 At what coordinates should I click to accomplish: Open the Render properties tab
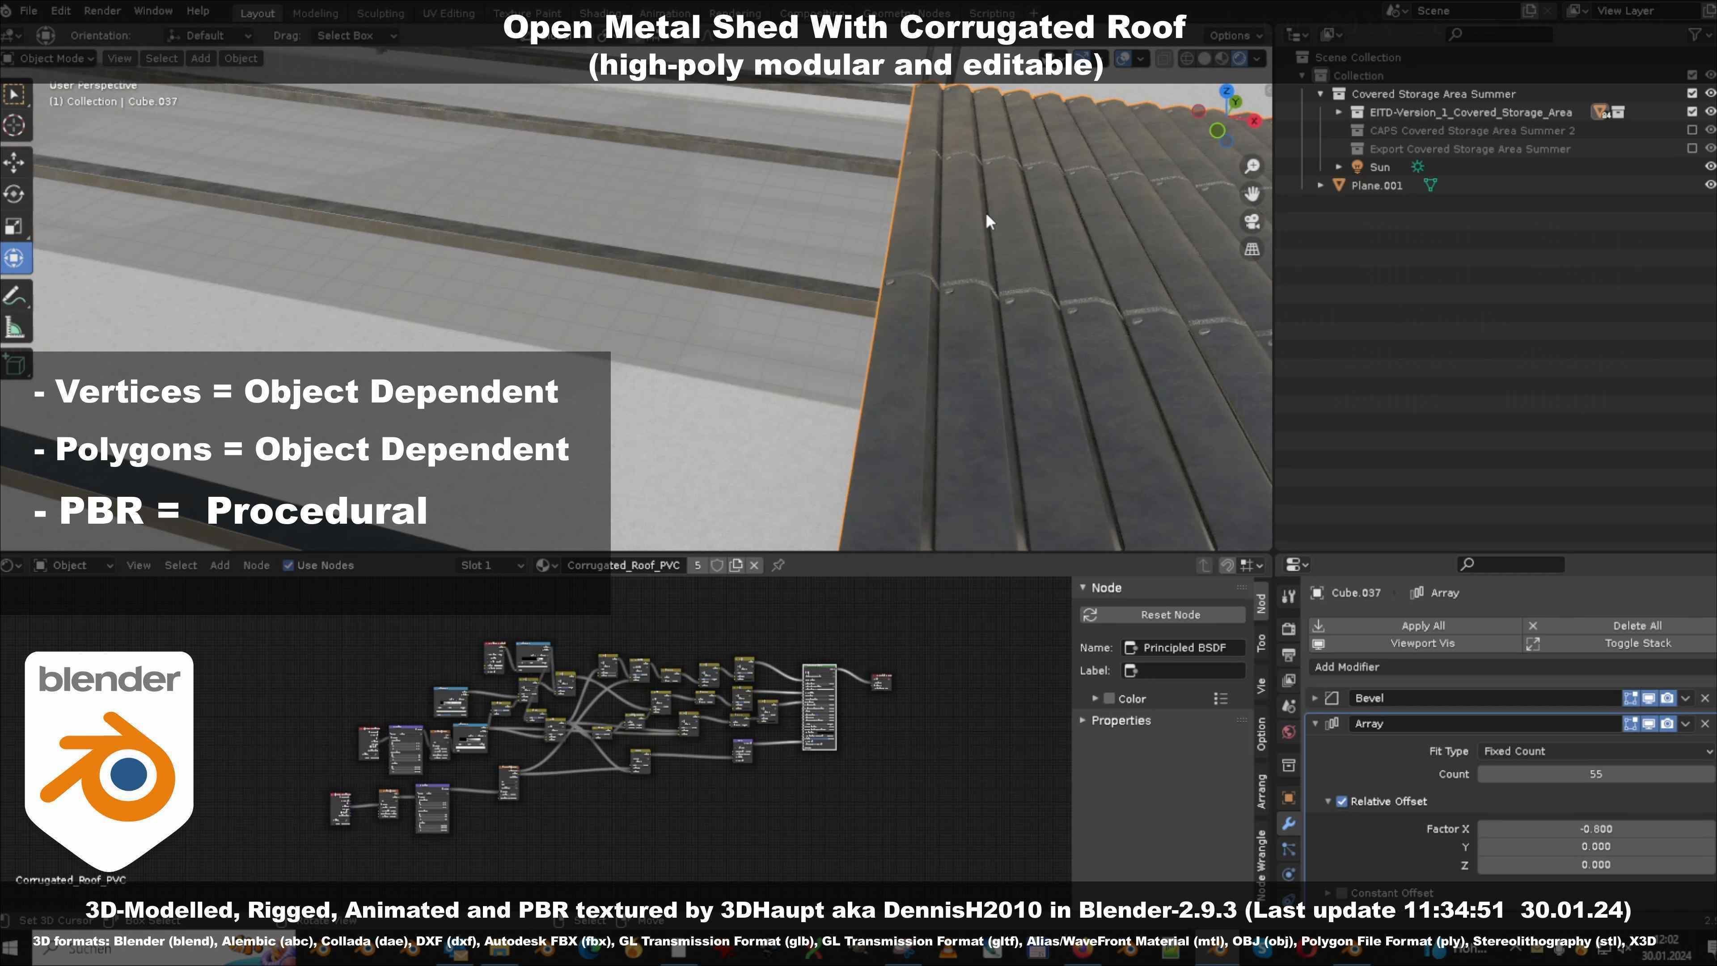(x=1288, y=629)
